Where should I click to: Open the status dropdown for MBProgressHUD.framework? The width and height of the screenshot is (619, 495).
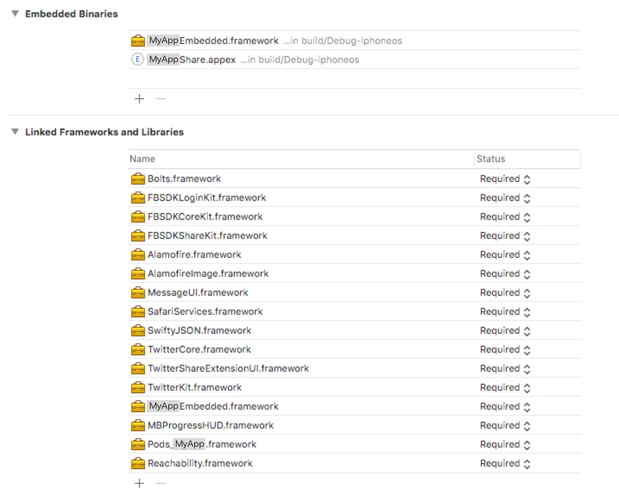505,426
